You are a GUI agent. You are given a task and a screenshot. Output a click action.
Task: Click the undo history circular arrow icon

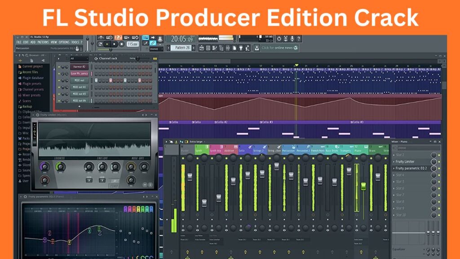pyautogui.click(x=279, y=39)
